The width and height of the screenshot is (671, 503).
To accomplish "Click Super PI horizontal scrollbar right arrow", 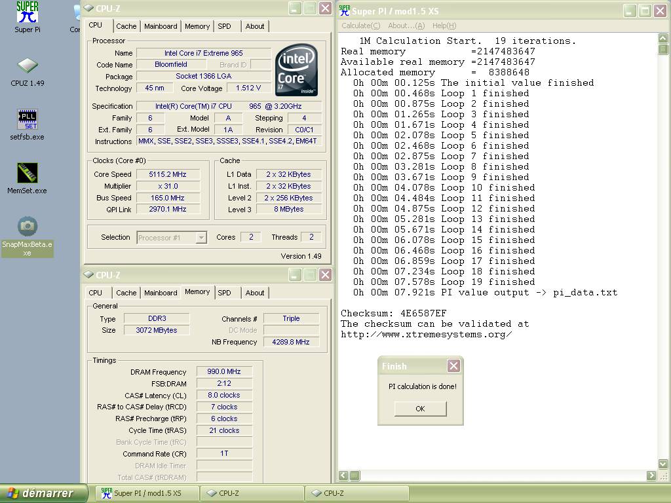I will click(651, 475).
